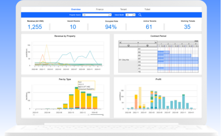Click the Fee by Type chart title
Image resolution: width=221 pixels, height=136 pixels.
pyautogui.click(x=65, y=79)
